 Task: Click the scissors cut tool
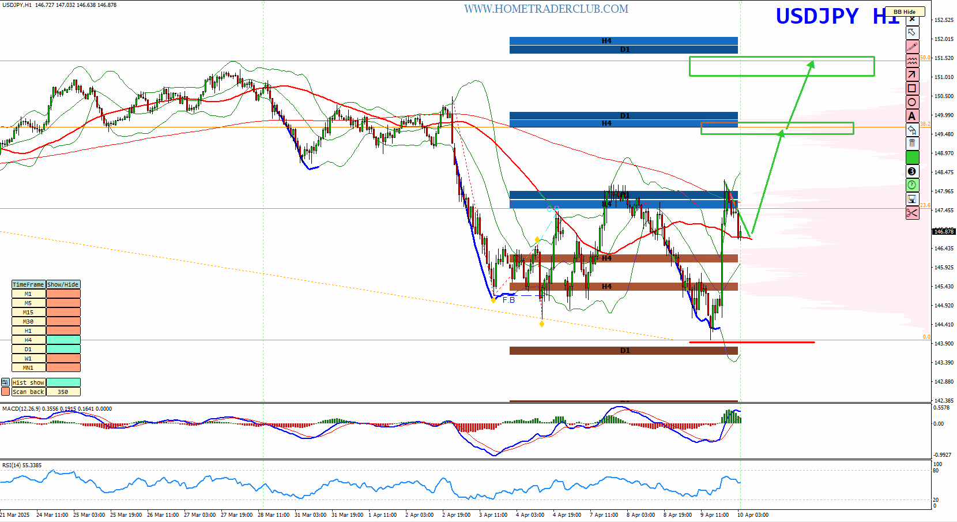(912, 213)
